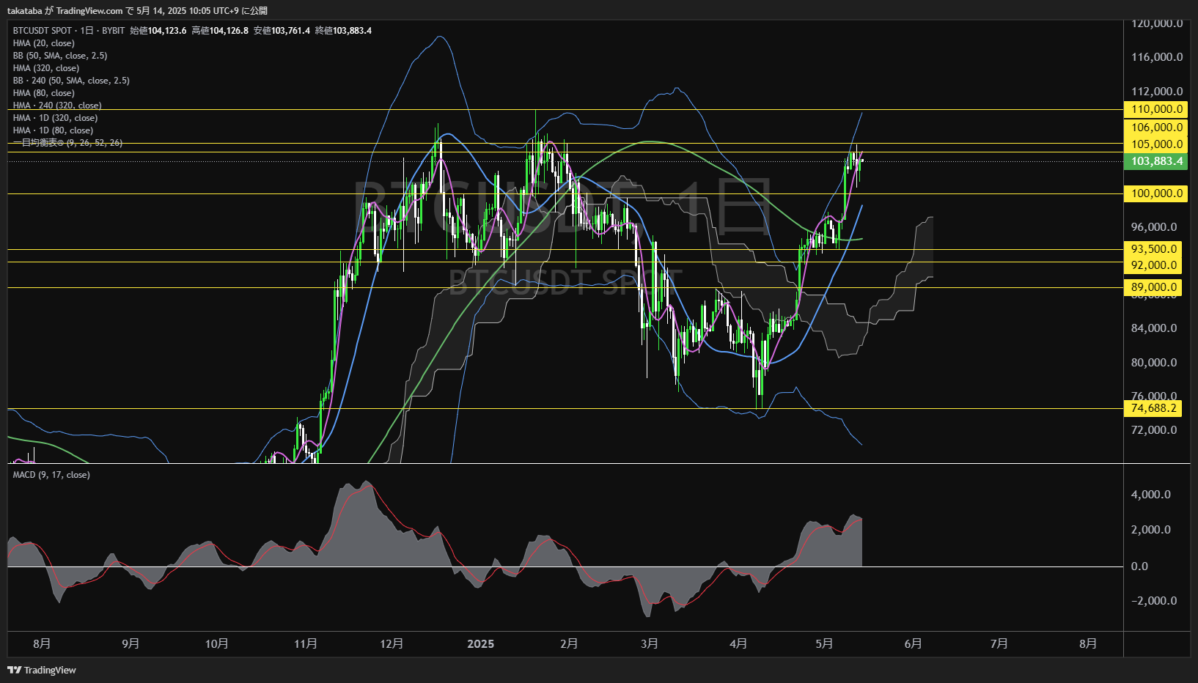Select the HMA (20, close) indicator legend
1198x683 pixels.
click(x=43, y=43)
